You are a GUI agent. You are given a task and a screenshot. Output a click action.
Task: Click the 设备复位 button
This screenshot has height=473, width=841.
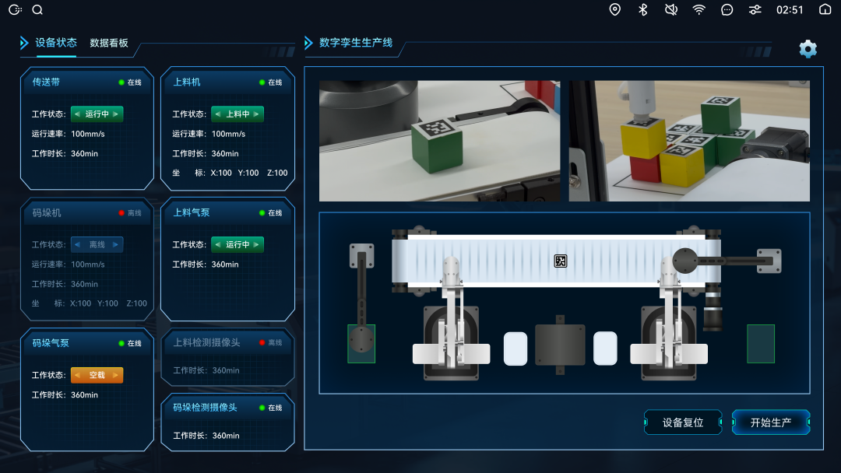pos(683,422)
